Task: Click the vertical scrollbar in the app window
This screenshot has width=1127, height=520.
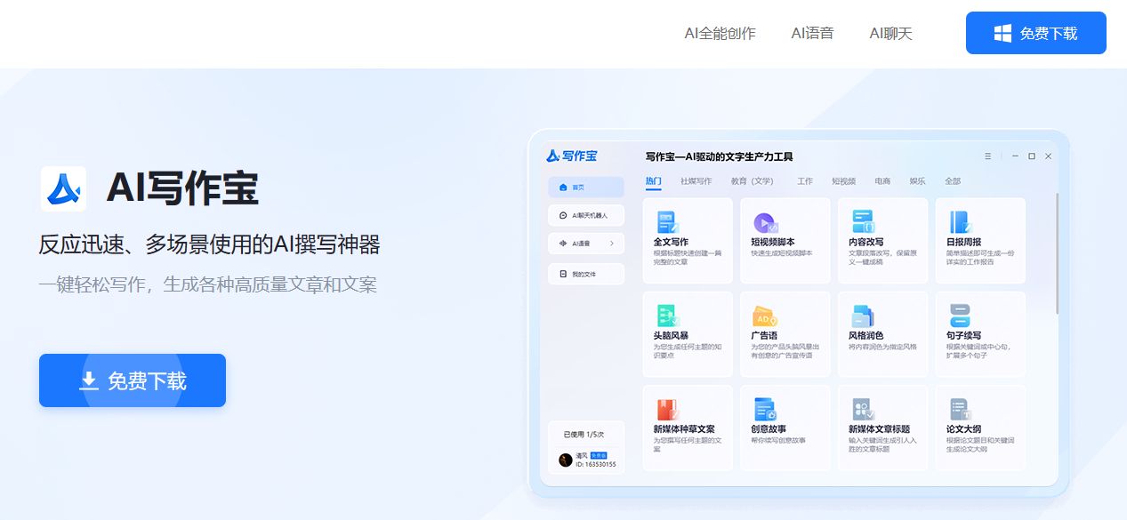Action: click(x=1057, y=252)
